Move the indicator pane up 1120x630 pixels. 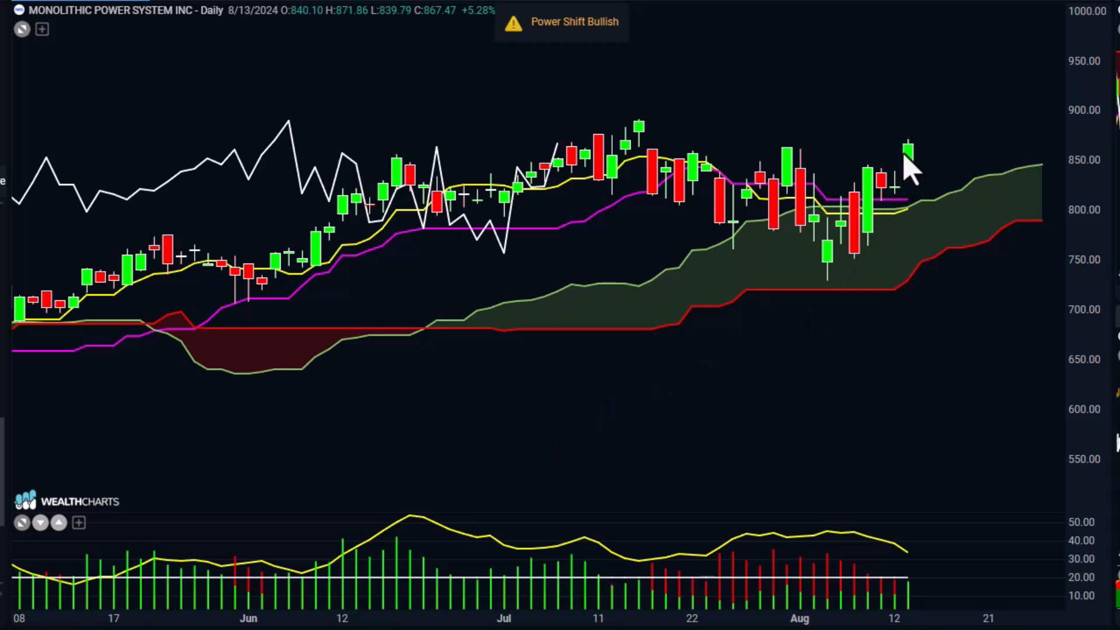click(x=59, y=523)
